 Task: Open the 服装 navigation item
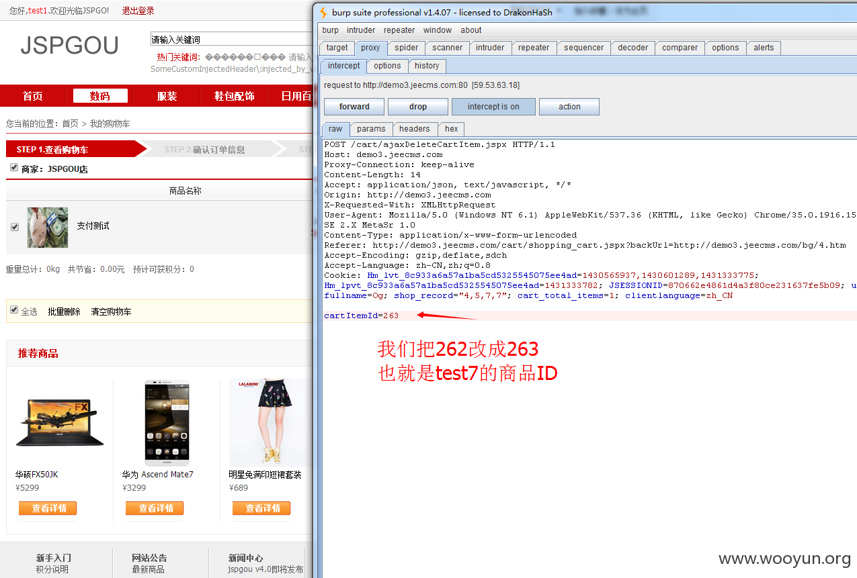click(167, 96)
